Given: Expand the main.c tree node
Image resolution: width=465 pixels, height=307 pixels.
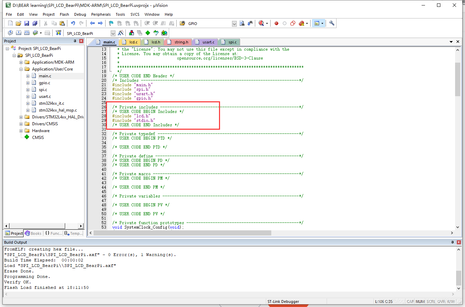Looking at the screenshot, I should 28,76.
